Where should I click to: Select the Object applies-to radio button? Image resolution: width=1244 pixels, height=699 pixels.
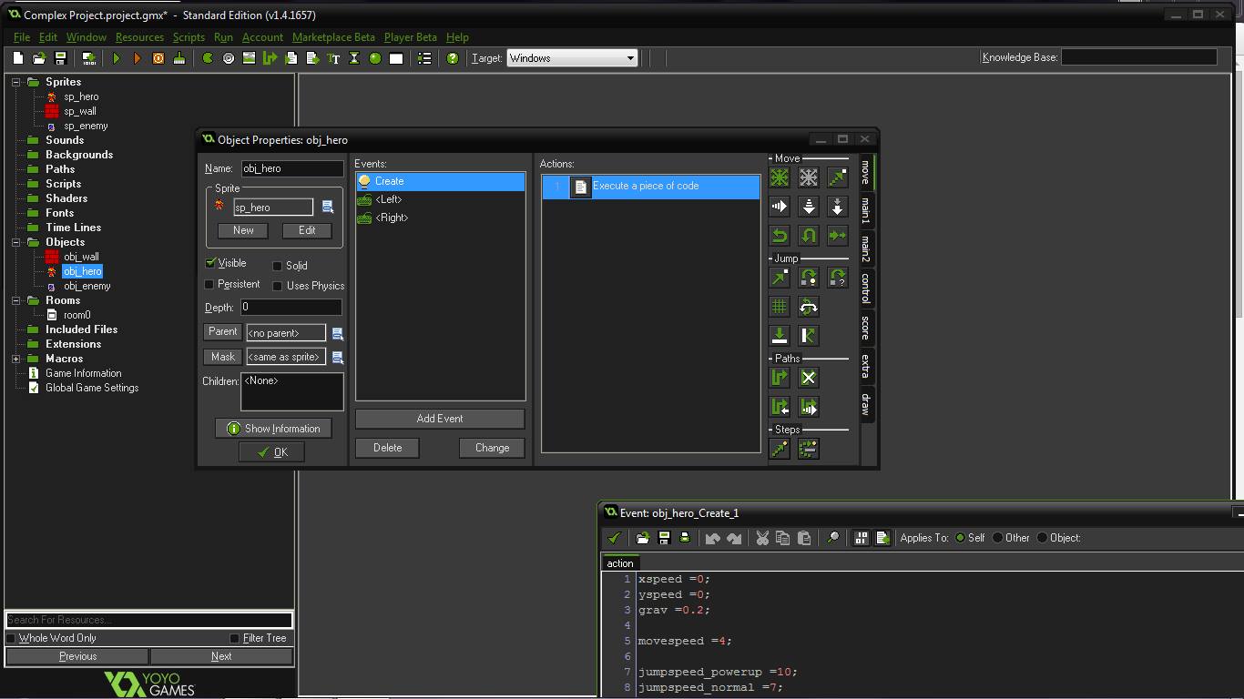[1043, 538]
